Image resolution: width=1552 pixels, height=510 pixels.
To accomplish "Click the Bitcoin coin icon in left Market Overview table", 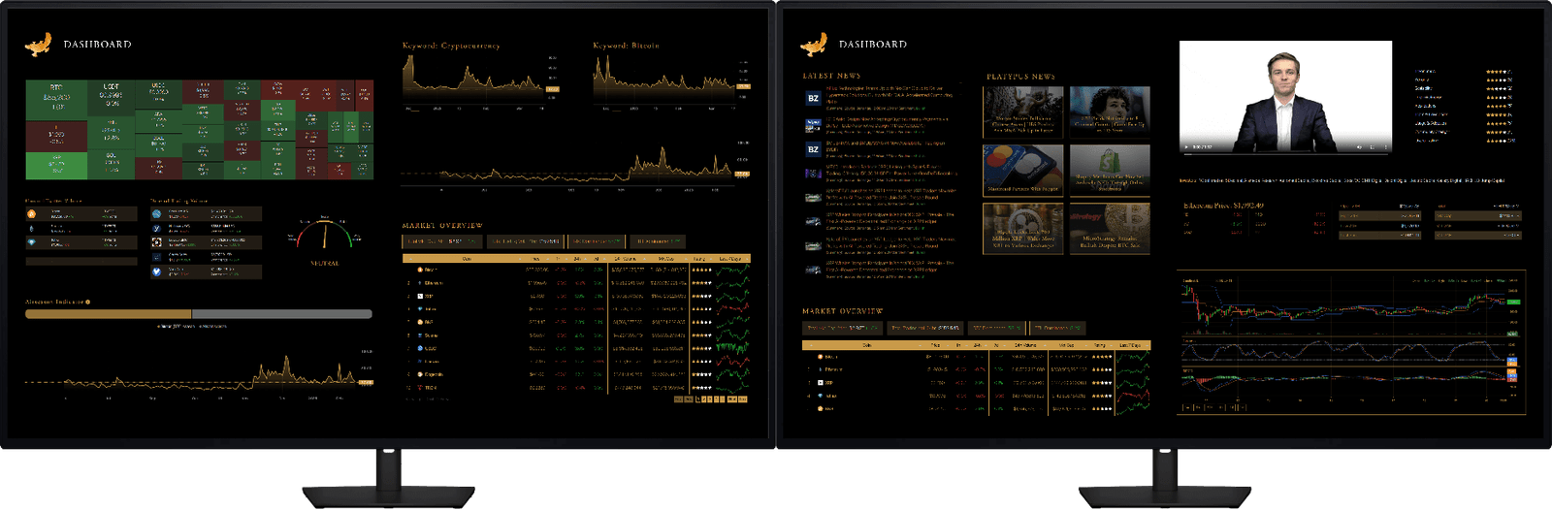I will coord(419,270).
